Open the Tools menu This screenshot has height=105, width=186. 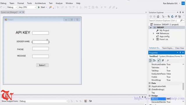pos(29,3)
